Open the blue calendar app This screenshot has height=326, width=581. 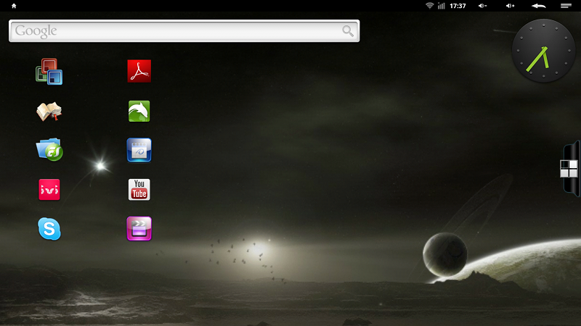click(139, 150)
